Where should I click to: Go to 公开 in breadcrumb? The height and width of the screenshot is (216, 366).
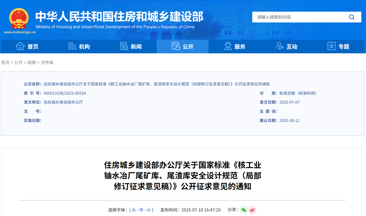[x=18, y=63]
